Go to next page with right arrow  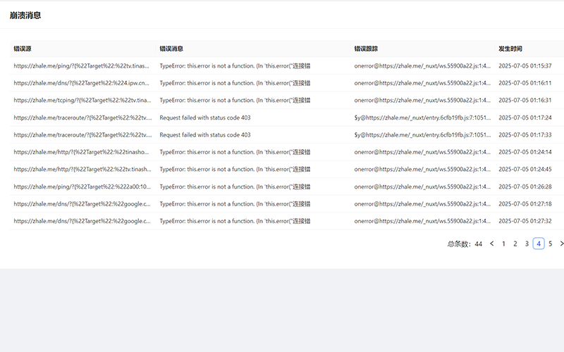click(561, 244)
